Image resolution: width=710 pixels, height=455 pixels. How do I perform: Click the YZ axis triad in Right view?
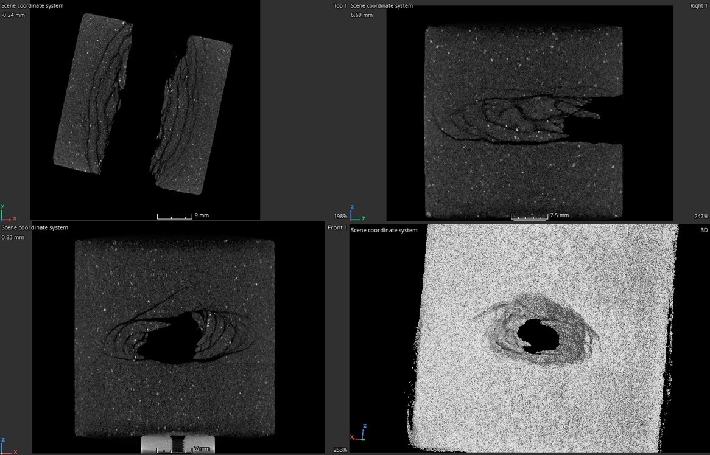pos(357,213)
